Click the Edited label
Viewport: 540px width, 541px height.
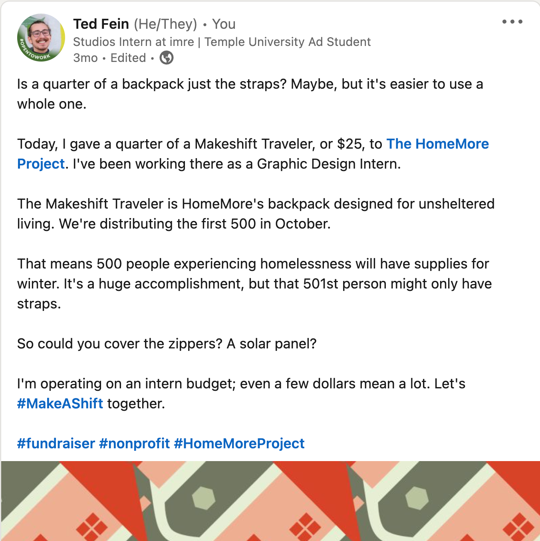click(128, 58)
